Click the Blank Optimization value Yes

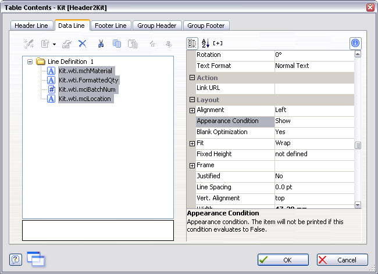(315, 132)
